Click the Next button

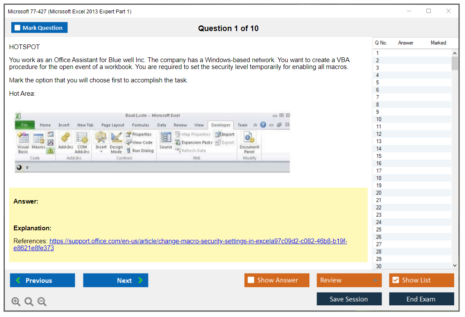click(115, 280)
